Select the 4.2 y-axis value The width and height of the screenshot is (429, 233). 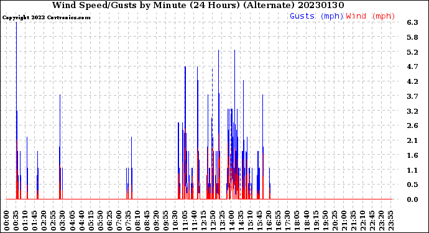pyautogui.click(x=412, y=81)
